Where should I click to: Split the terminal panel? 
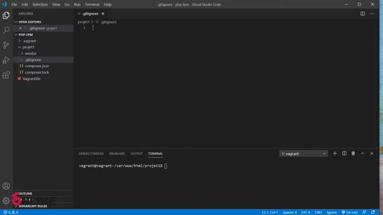pyautogui.click(x=344, y=153)
